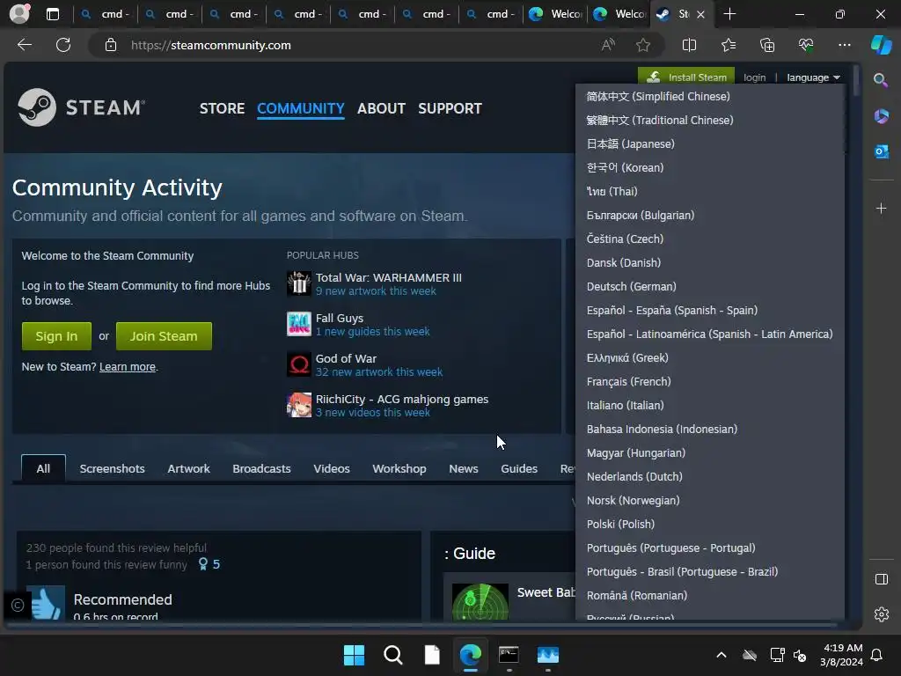Click the green Sign In button

pyautogui.click(x=56, y=336)
